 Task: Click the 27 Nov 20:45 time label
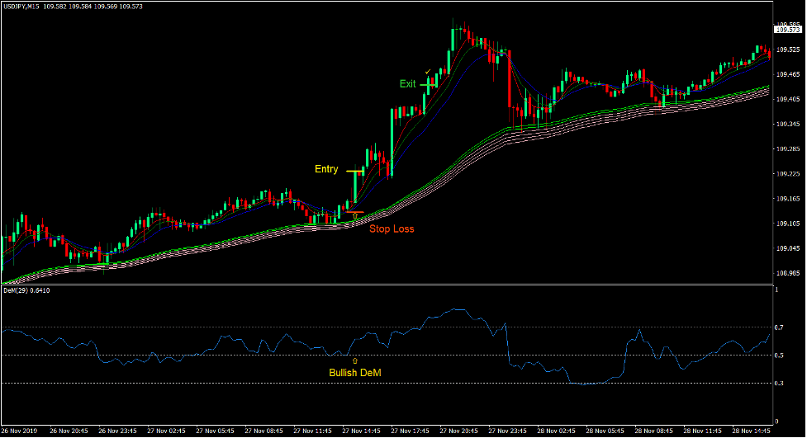(x=458, y=431)
